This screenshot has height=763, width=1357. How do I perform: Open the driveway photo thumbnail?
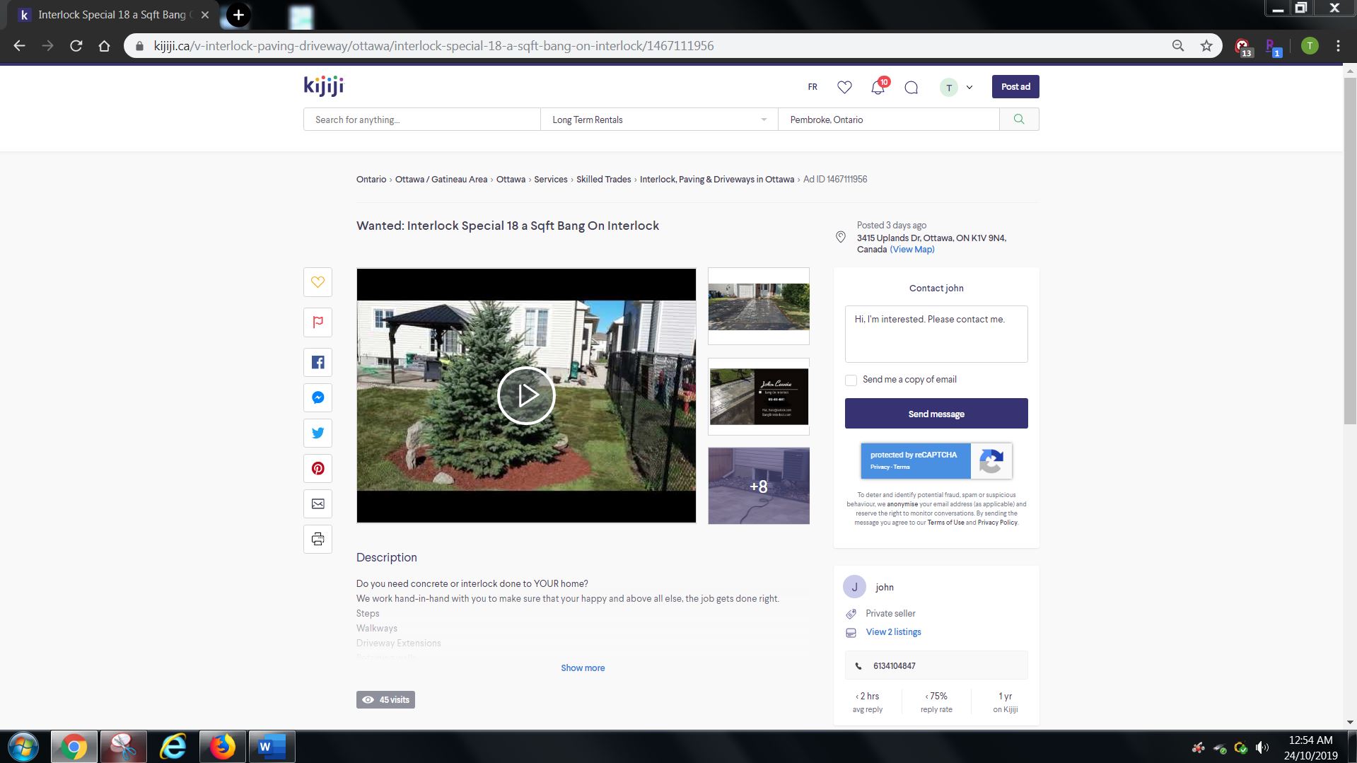click(759, 306)
